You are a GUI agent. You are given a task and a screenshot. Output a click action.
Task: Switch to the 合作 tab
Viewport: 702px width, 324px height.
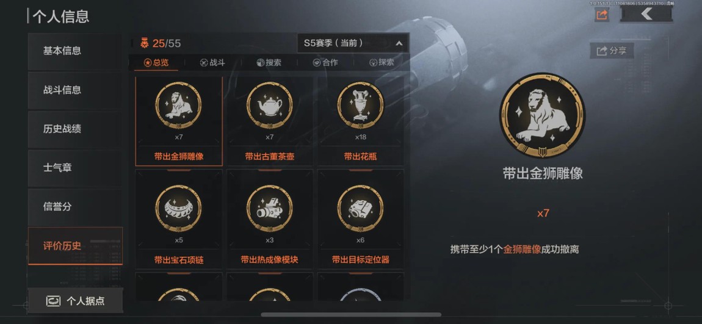(x=325, y=63)
